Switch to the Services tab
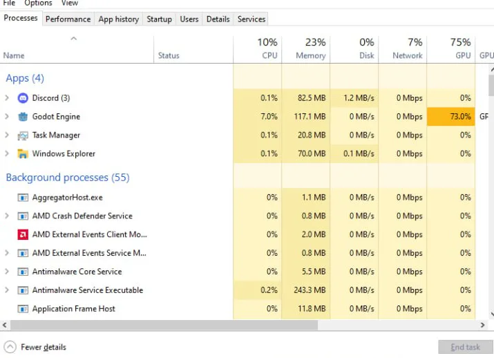The width and height of the screenshot is (494, 358). (x=251, y=19)
